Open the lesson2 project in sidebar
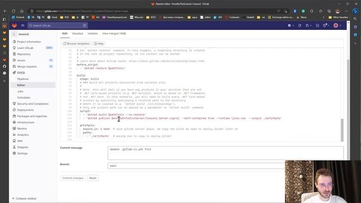 24,34
